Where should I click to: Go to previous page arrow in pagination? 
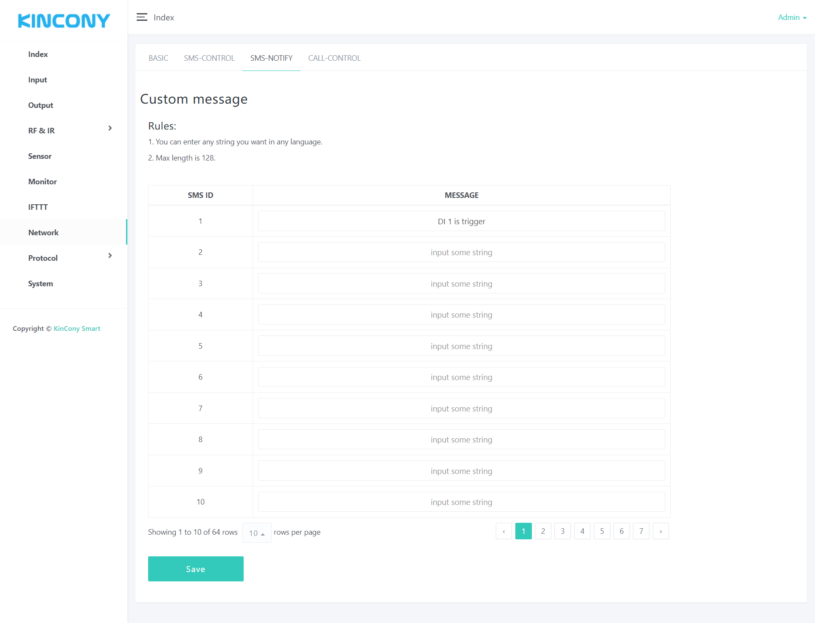click(x=503, y=531)
